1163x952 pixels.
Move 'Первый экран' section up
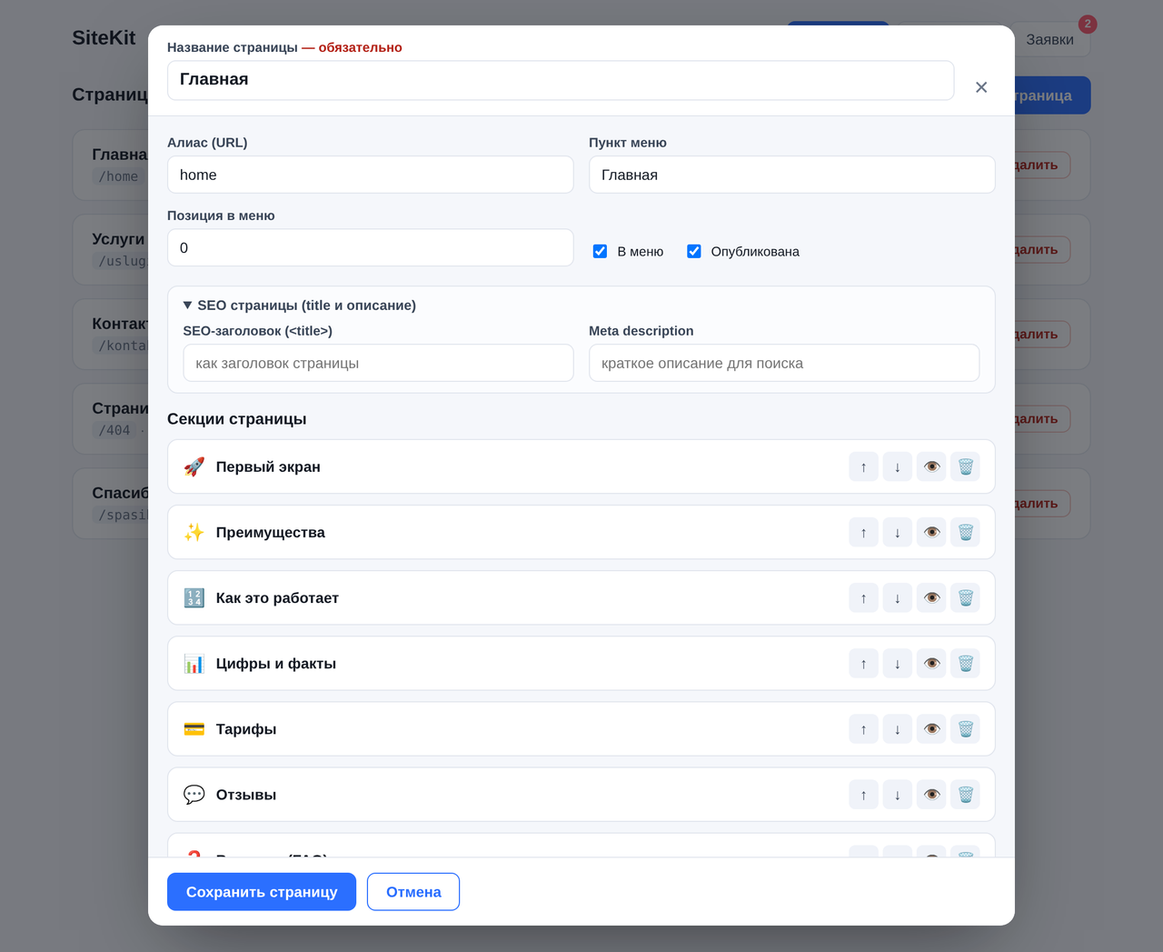pos(863,466)
